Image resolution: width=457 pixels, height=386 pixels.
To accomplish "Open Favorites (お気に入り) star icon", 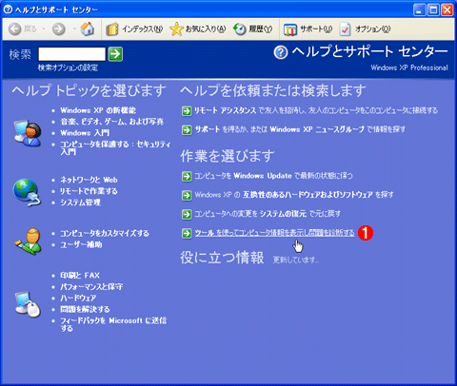I will tap(176, 29).
